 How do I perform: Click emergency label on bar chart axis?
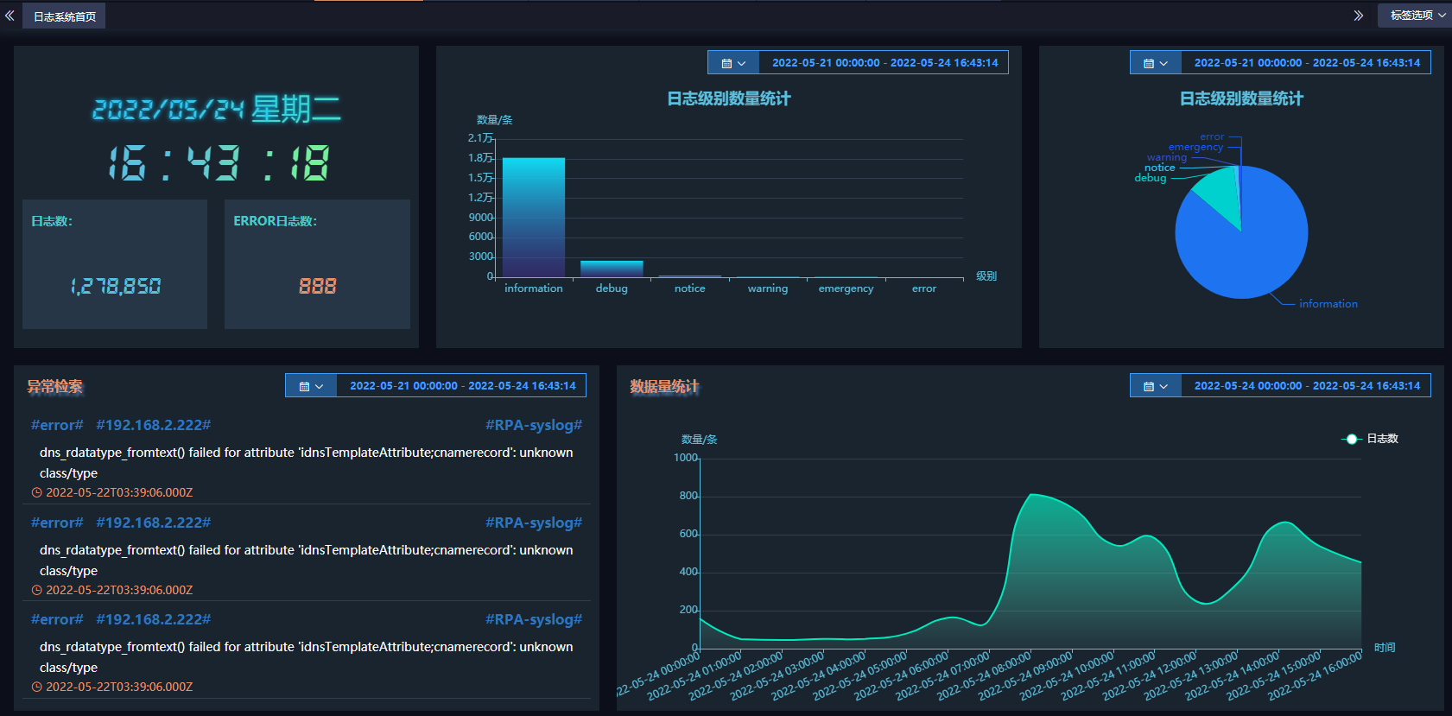[x=846, y=288]
